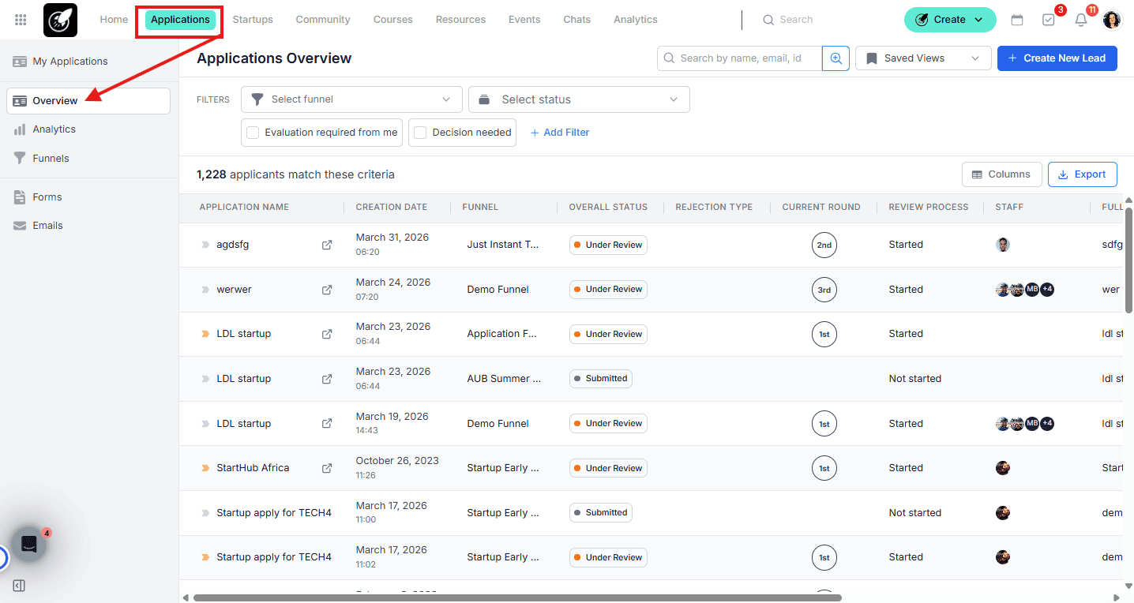The image size is (1134, 603).
Task: Collapse the sidebar with the panel icon
Action: point(20,586)
